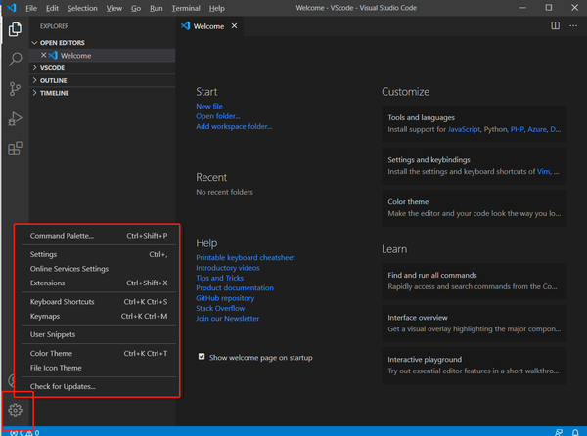Click the notifications bell in status bar

[575, 432]
